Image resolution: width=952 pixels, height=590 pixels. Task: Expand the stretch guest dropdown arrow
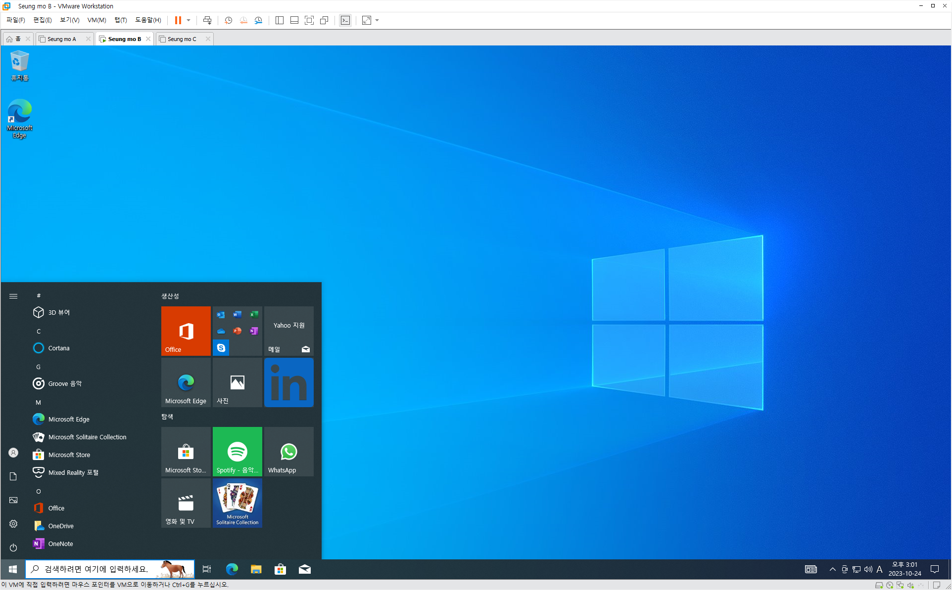pyautogui.click(x=377, y=20)
